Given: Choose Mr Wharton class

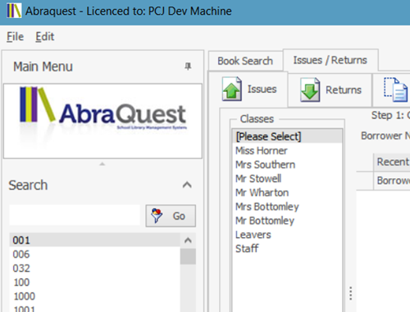Looking at the screenshot, I should point(287,192).
